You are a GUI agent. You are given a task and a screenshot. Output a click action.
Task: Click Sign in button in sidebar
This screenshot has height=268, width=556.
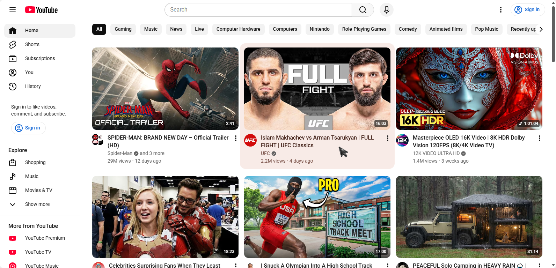point(28,128)
